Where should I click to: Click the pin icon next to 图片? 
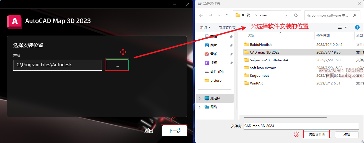click(x=231, y=45)
